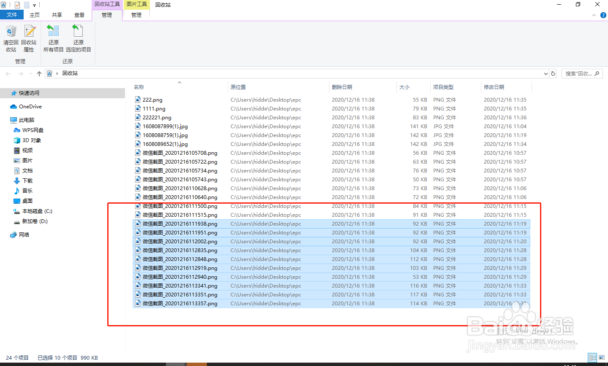The height and width of the screenshot is (366, 608).
Task: Open the quick access toolbar dropdown
Action: [34, 5]
